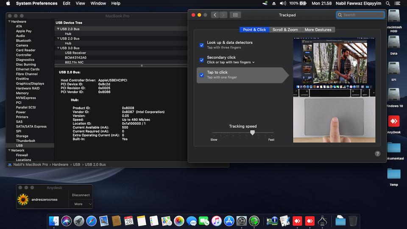Open Finder from the Dock

click(54, 221)
